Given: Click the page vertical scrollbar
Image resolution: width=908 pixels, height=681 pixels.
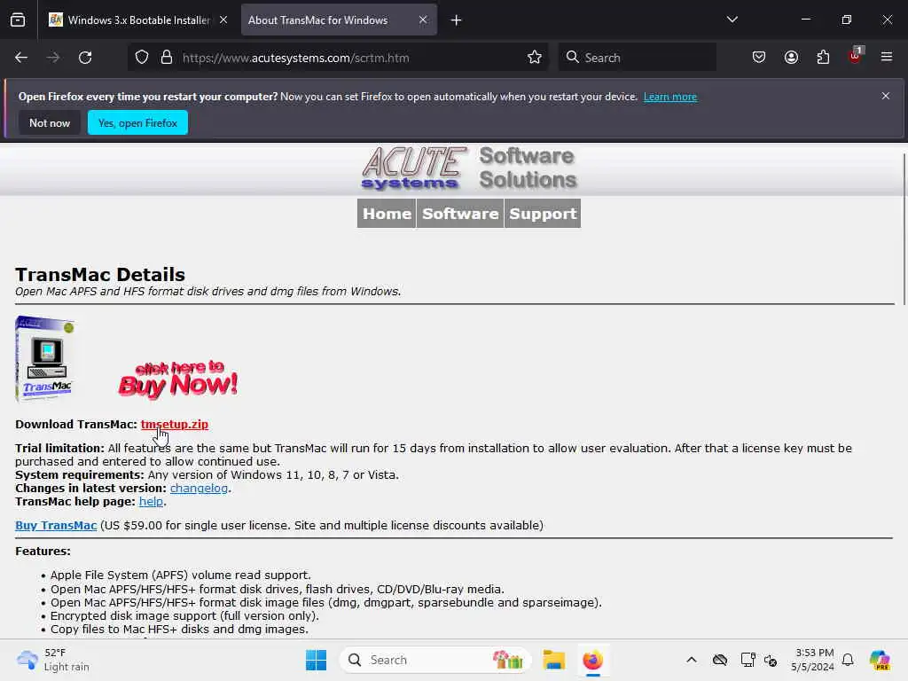Looking at the screenshot, I should 904,229.
